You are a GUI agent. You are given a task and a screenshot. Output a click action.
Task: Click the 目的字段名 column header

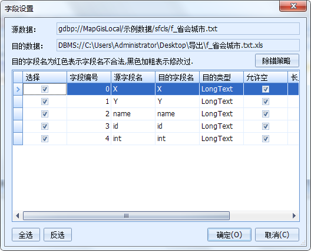point(177,77)
